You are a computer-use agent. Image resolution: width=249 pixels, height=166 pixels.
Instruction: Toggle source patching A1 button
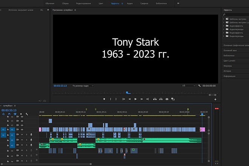(3, 135)
